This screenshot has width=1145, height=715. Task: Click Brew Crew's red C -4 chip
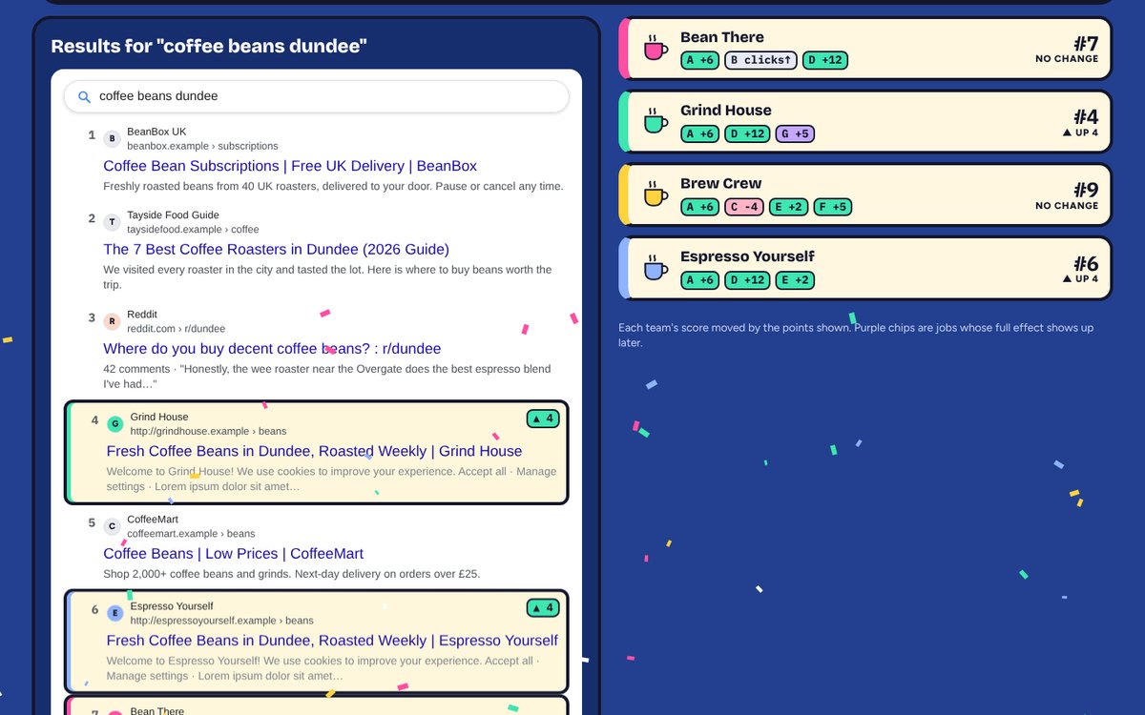pos(744,207)
